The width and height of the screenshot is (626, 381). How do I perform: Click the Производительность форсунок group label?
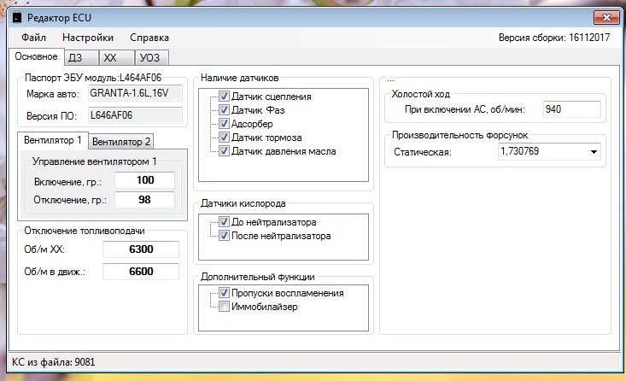tap(460, 135)
